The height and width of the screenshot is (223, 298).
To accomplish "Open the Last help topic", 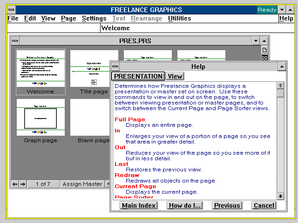I will click(x=121, y=164).
